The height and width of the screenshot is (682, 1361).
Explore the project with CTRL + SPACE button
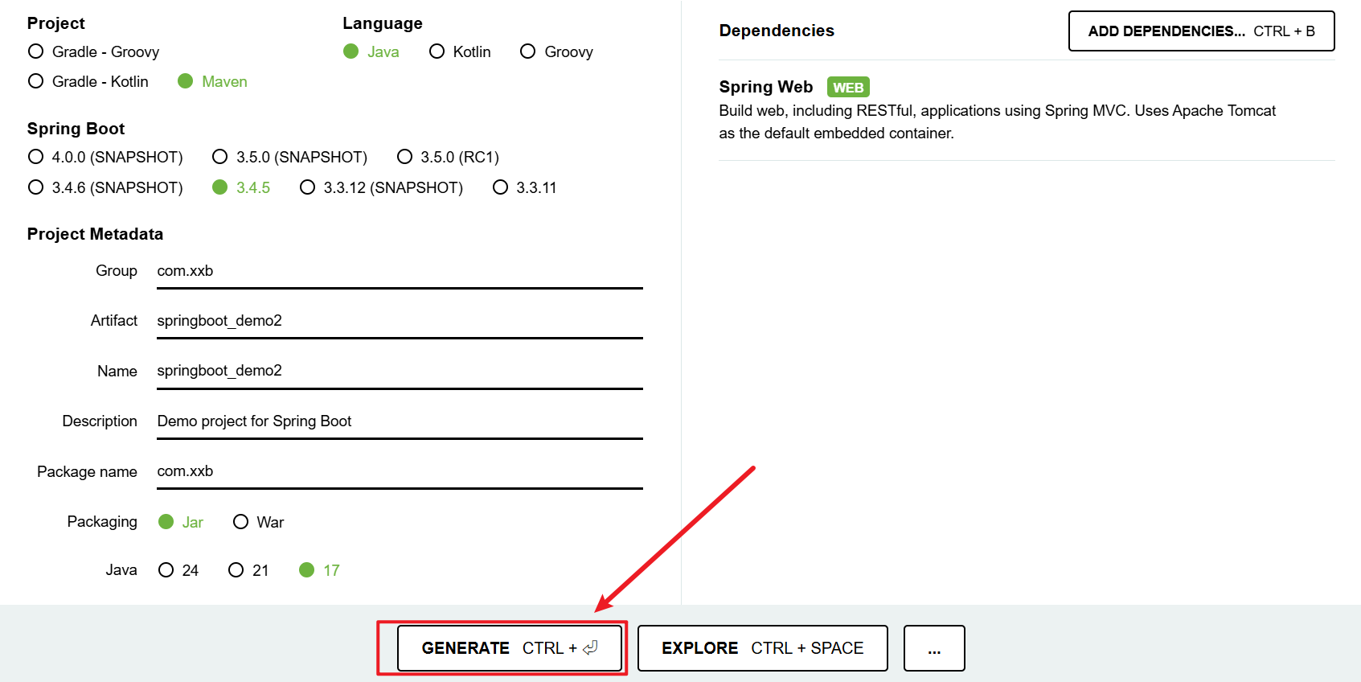pos(762,648)
